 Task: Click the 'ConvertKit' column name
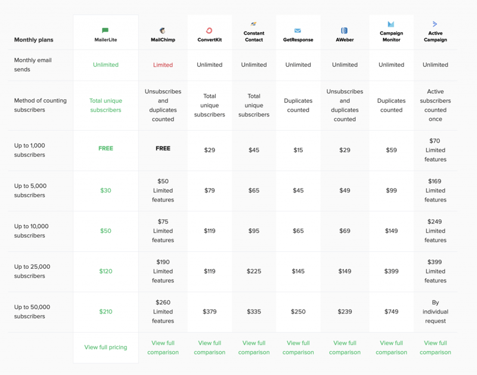(210, 39)
